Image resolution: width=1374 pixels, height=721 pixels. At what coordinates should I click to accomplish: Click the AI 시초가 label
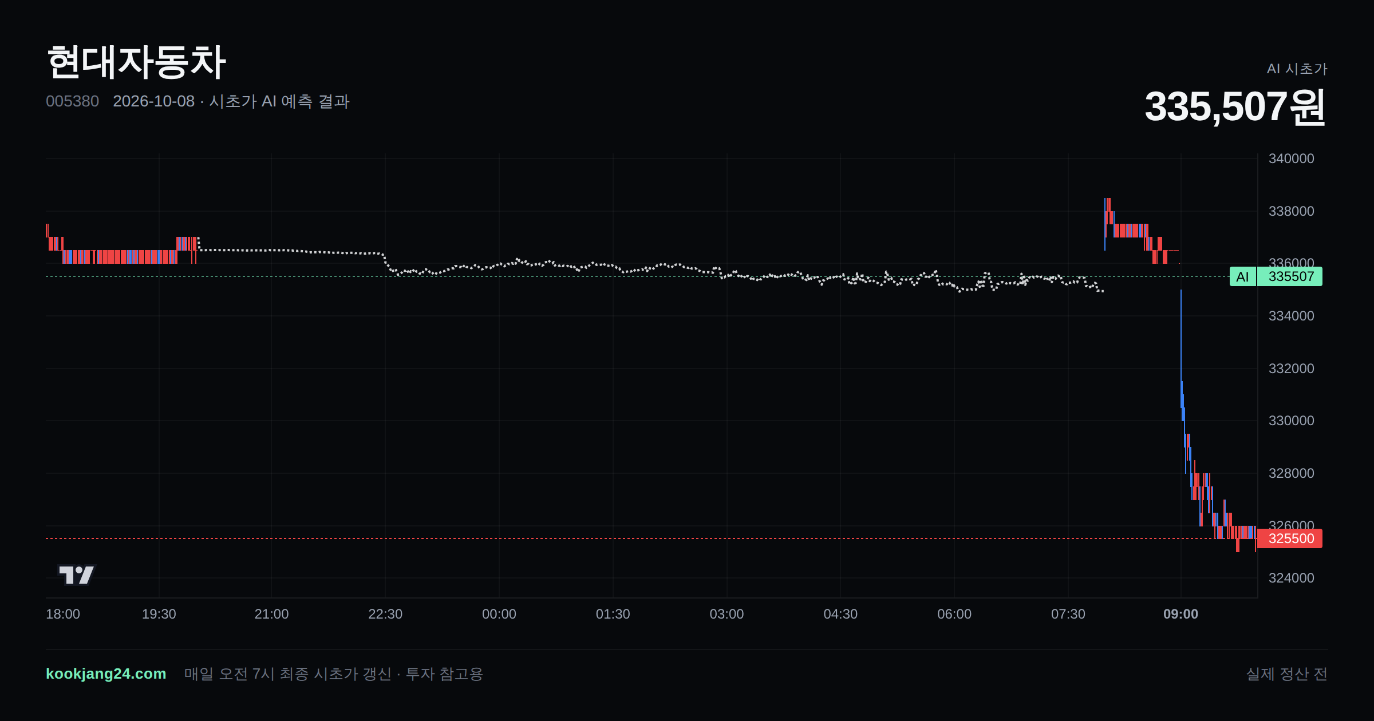pos(1297,69)
